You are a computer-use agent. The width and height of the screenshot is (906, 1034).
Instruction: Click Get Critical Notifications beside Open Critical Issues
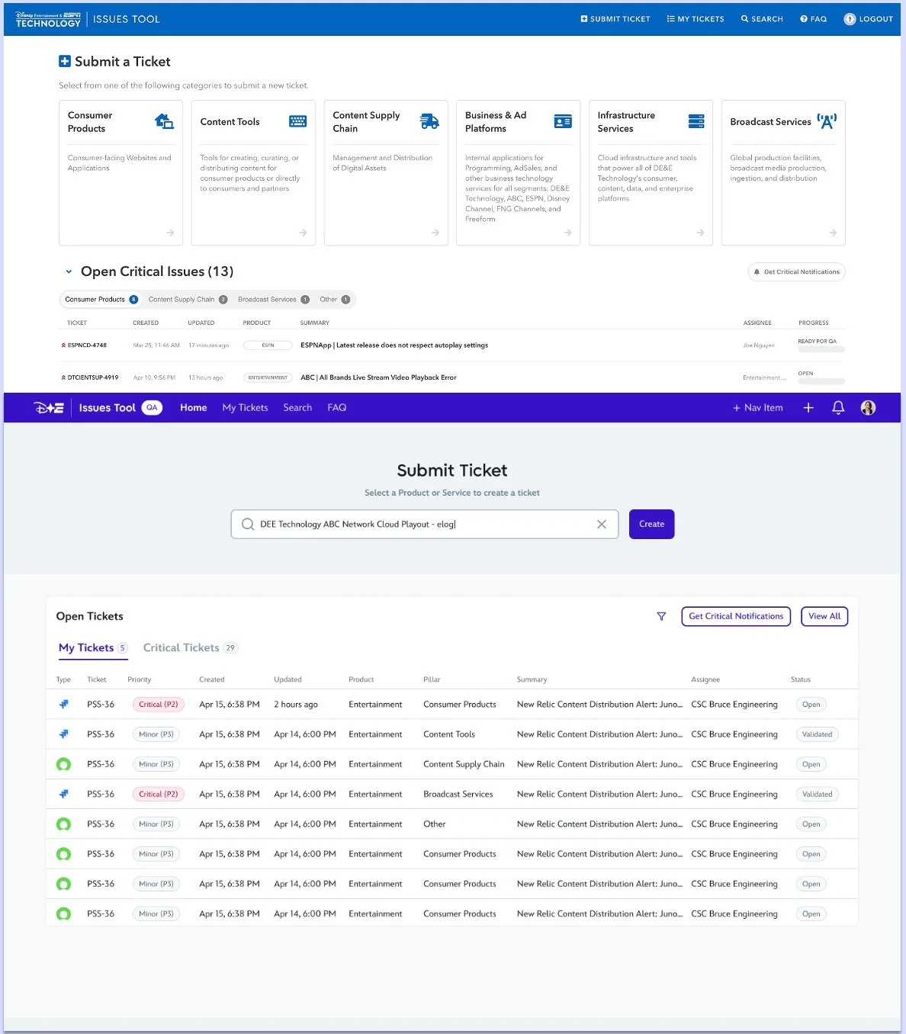pos(797,272)
